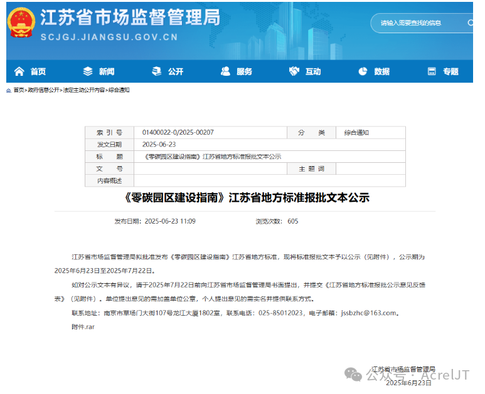The height and width of the screenshot is (394, 485).
Task: Click the small breadcrumb home icon
Action: (9, 90)
